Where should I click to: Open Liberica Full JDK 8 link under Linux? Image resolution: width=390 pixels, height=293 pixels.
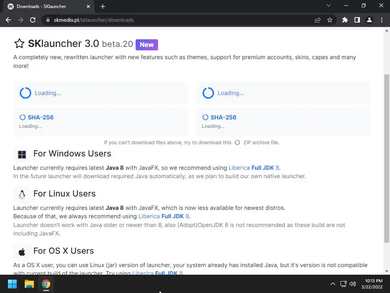(x=163, y=216)
